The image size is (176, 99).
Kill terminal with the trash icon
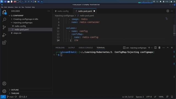(159, 48)
